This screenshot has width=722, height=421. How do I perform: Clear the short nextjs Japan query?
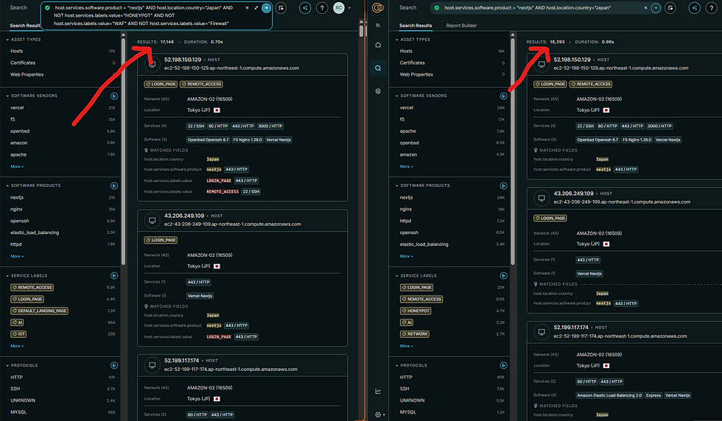tap(645, 8)
